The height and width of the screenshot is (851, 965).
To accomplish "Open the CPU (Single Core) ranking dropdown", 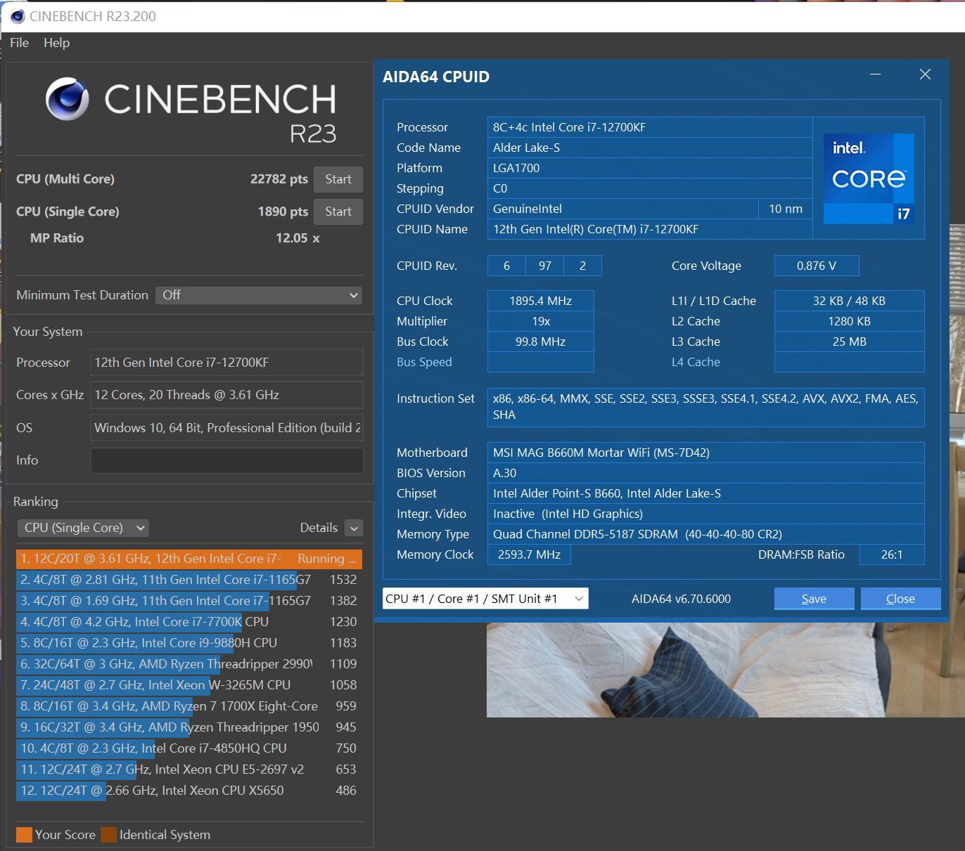I will pos(83,528).
